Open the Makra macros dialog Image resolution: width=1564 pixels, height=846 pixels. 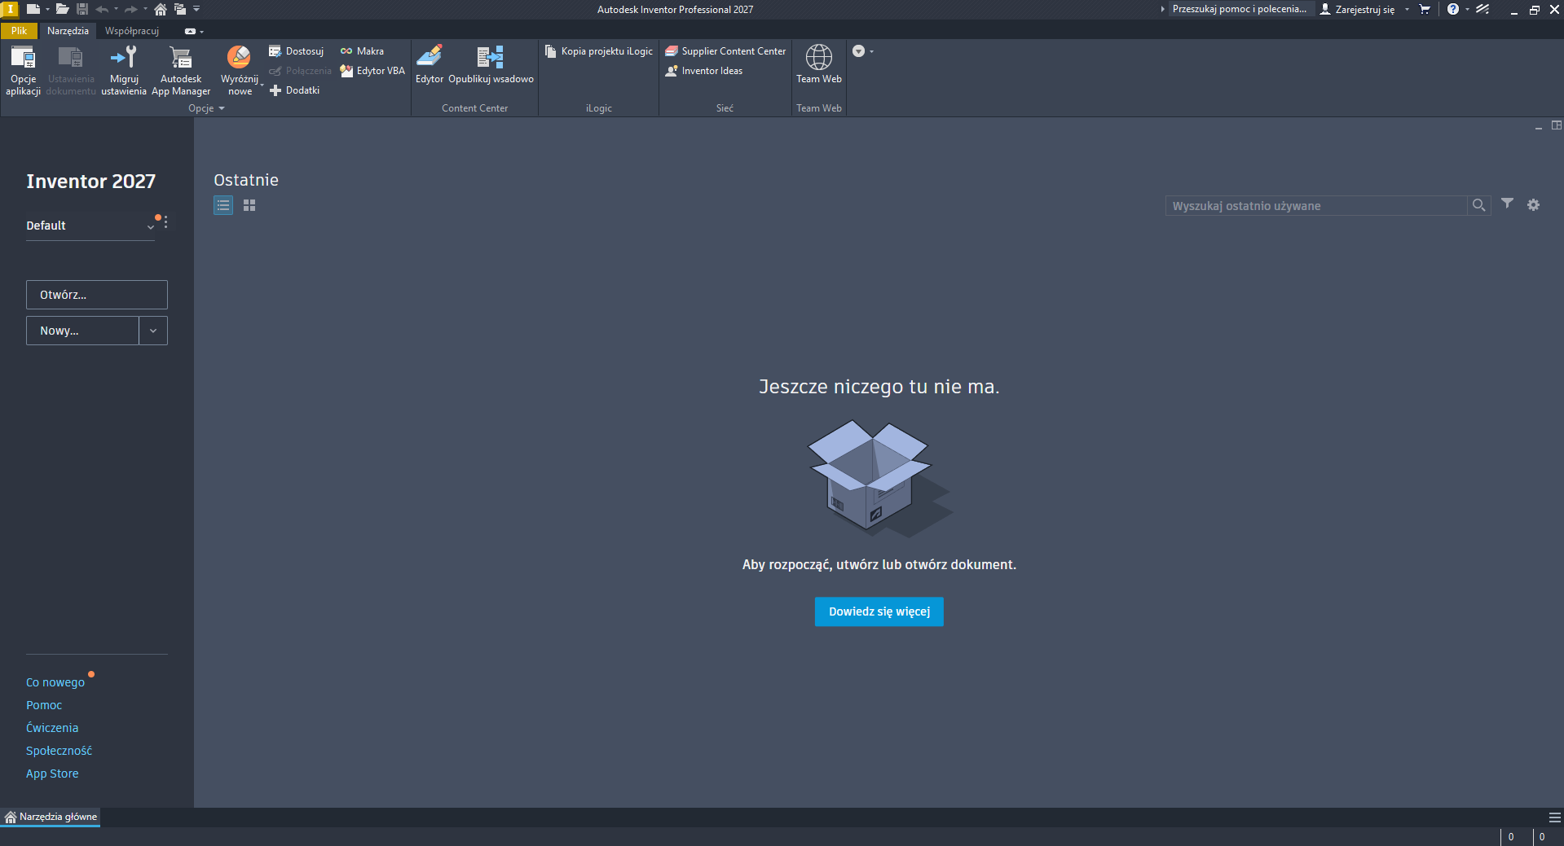tap(362, 51)
